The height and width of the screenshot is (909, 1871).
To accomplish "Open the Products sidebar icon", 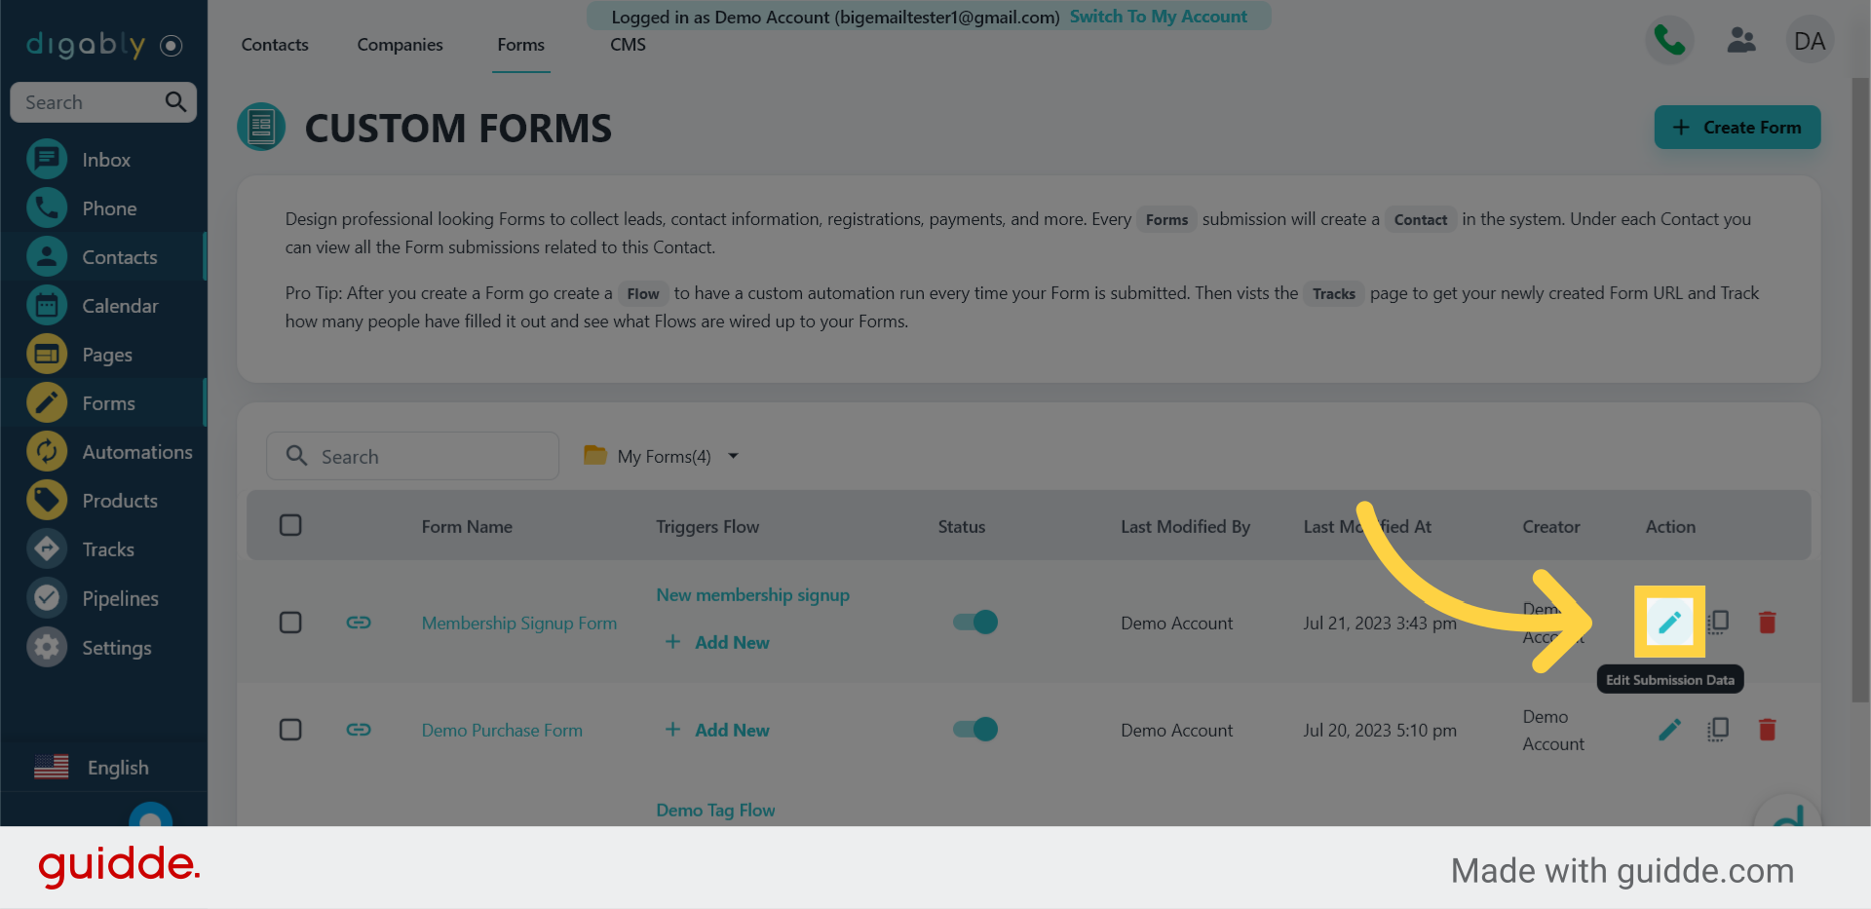I will tap(47, 501).
